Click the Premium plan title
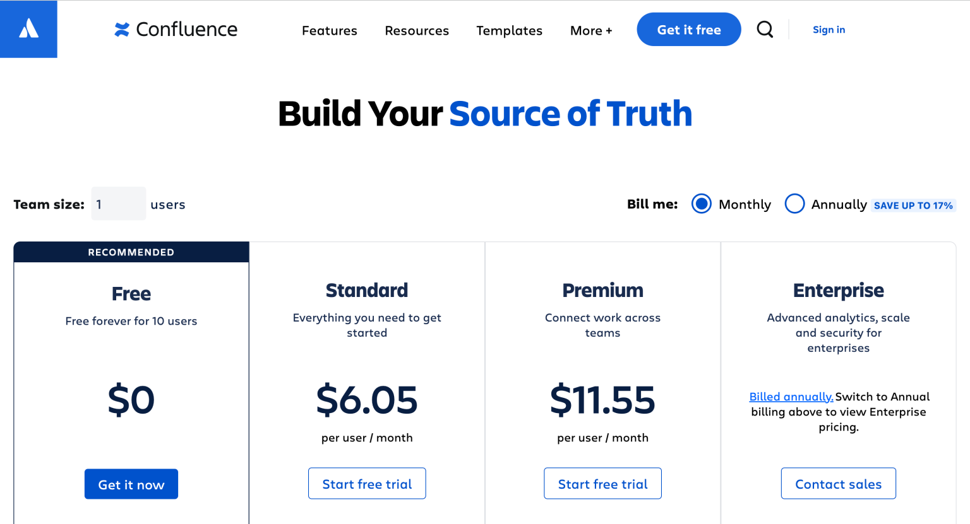The width and height of the screenshot is (970, 524). 602,290
